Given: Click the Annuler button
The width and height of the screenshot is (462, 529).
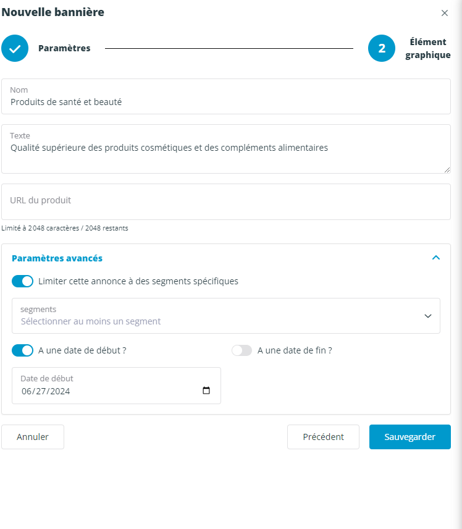Looking at the screenshot, I should (x=33, y=437).
